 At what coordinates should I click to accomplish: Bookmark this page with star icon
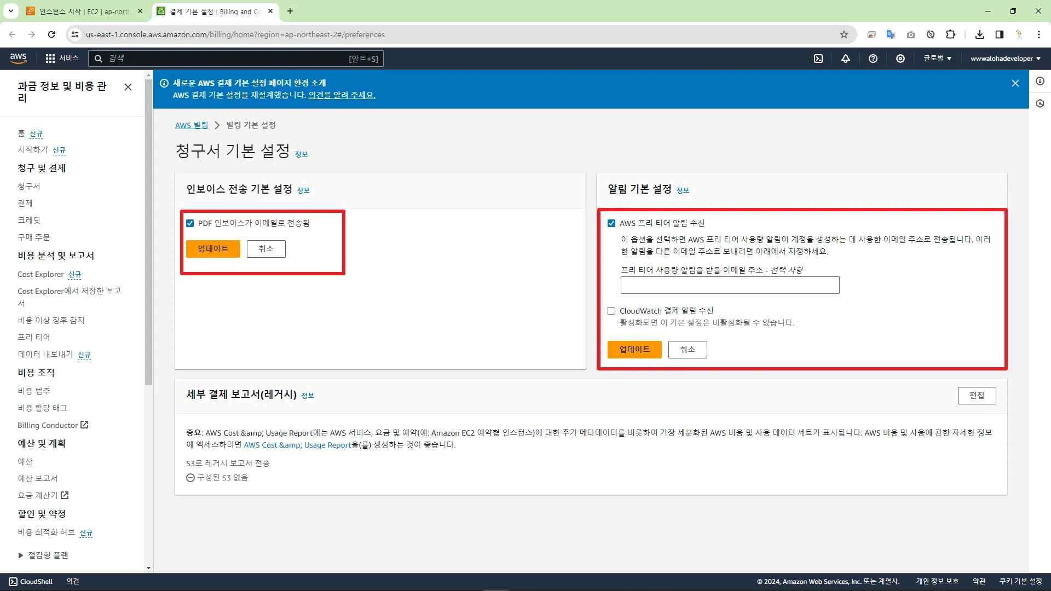click(x=844, y=34)
